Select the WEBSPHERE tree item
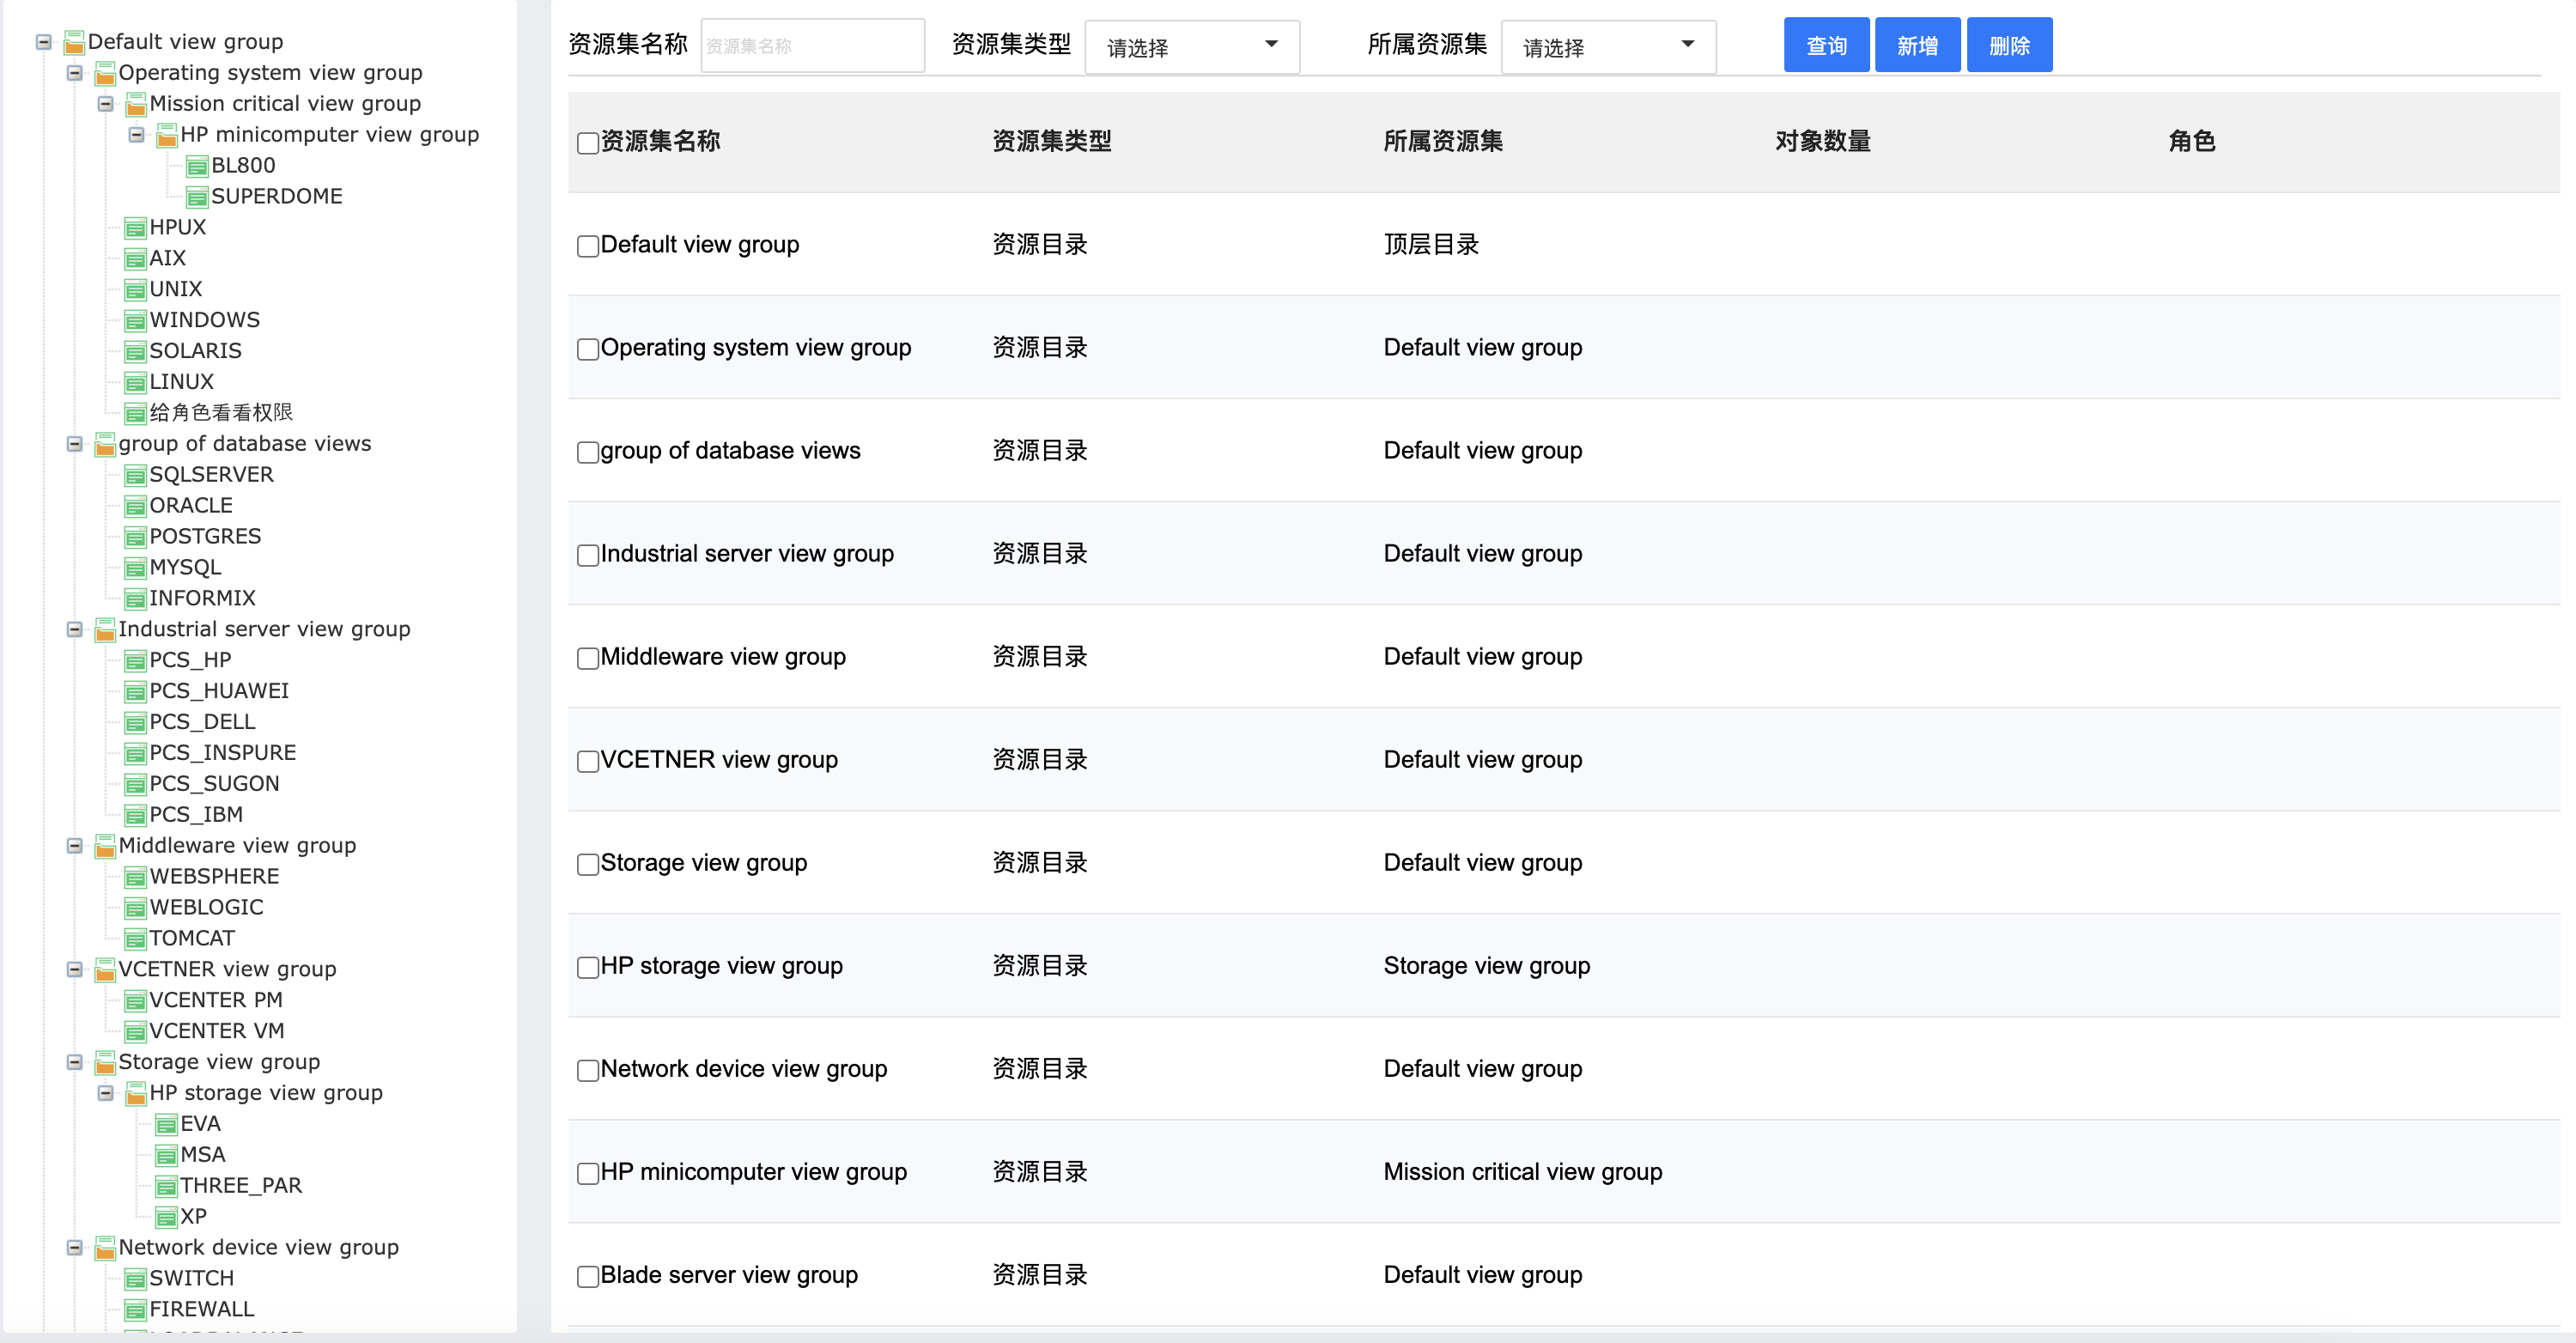 [214, 877]
